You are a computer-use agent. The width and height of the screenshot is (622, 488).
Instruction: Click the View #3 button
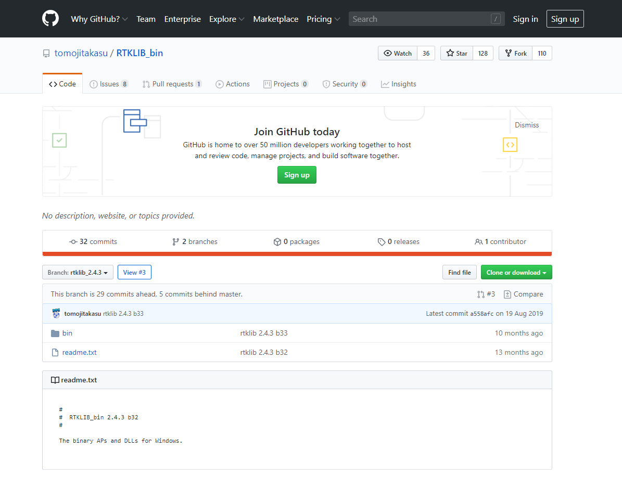point(134,272)
